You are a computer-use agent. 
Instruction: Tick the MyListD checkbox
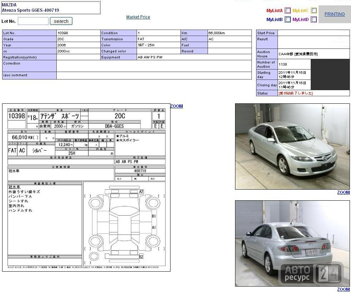pos(314,20)
